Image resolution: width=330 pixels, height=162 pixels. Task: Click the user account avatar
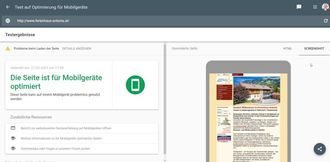tap(325, 7)
